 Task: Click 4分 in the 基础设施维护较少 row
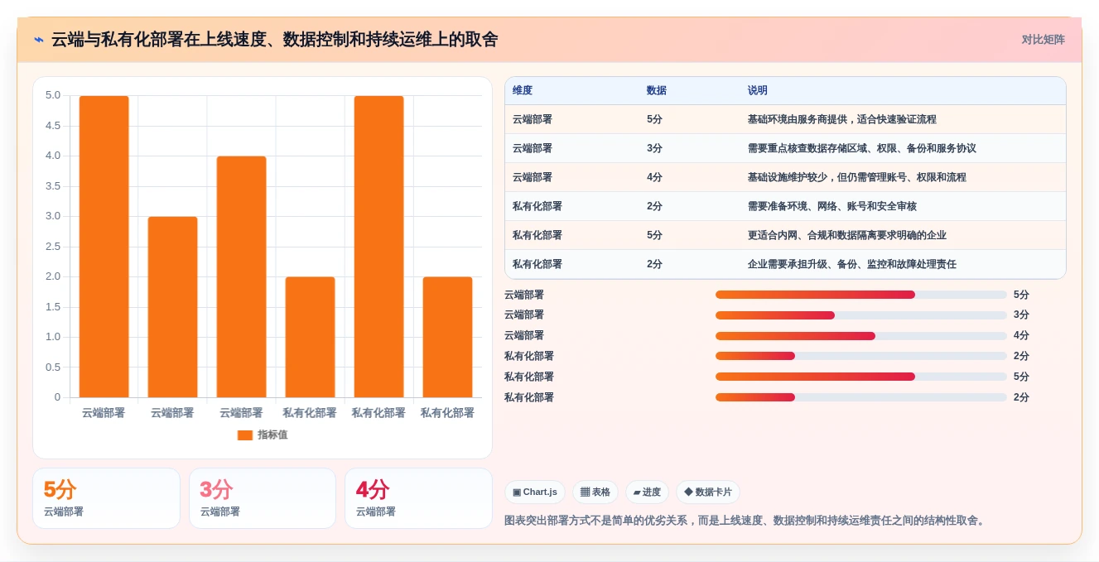[654, 177]
